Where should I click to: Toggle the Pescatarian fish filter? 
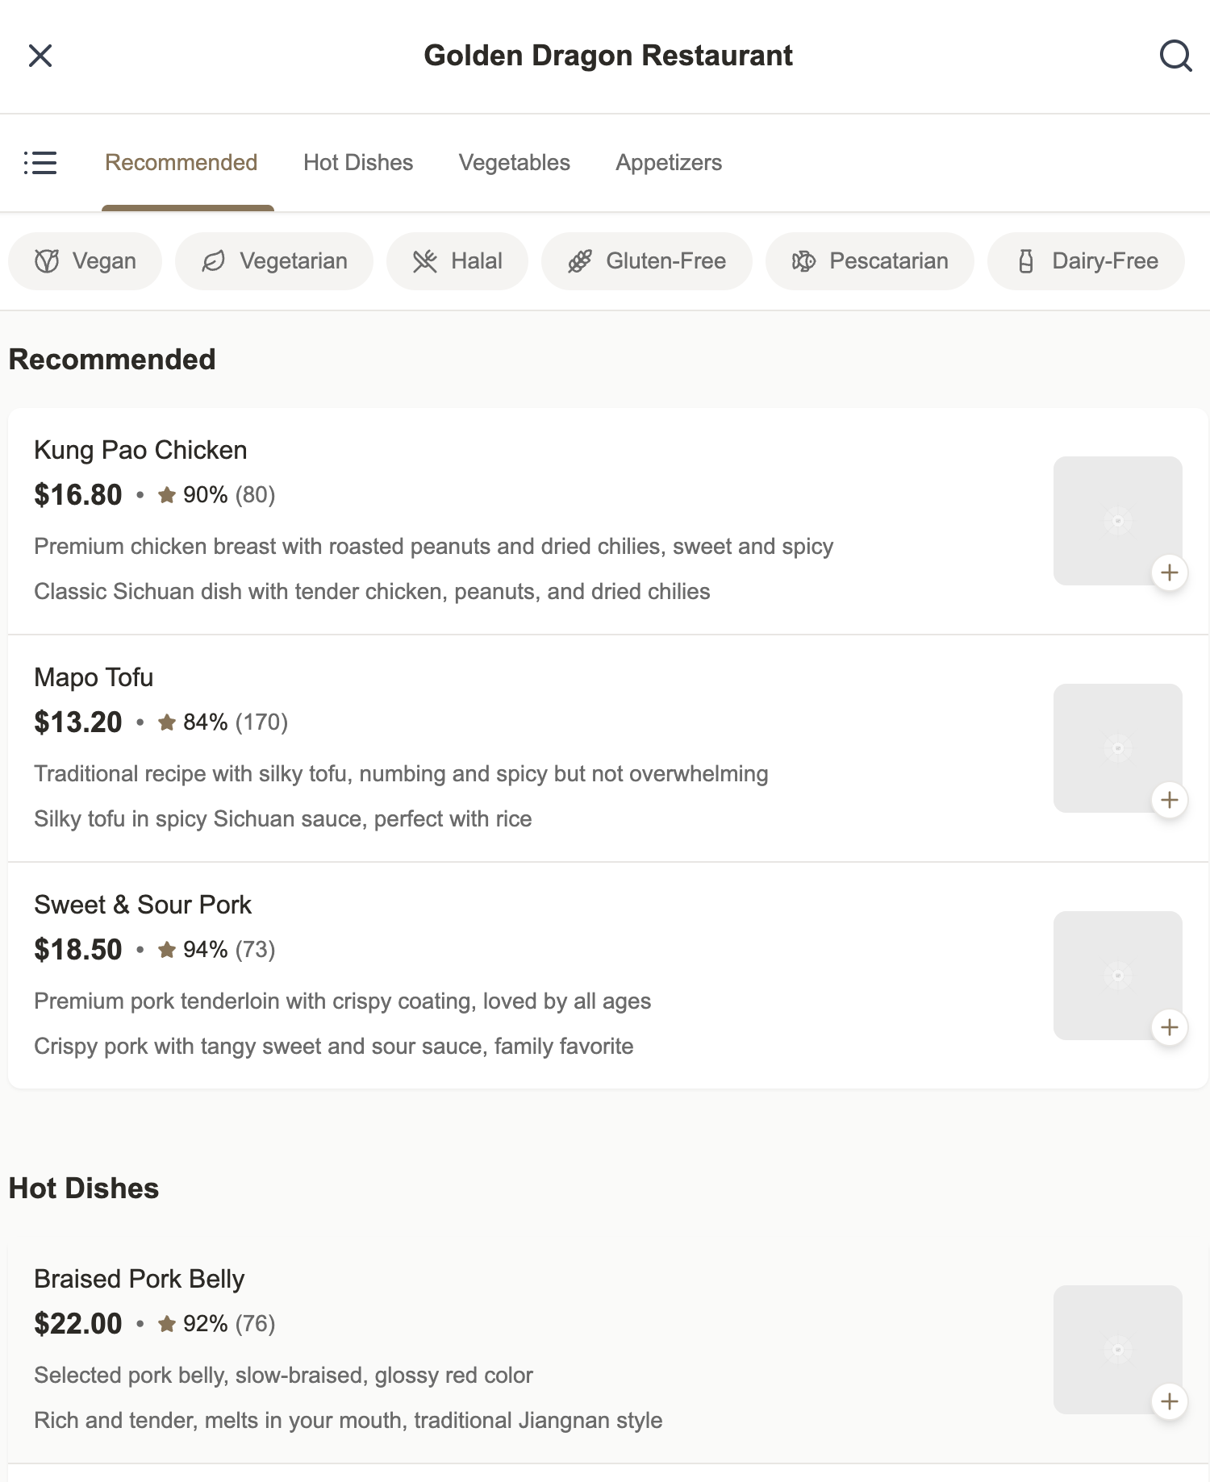click(x=870, y=261)
